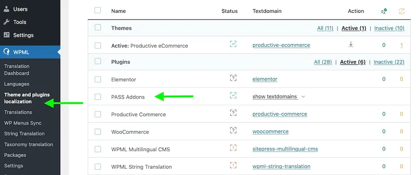Click the WPML logo icon in sidebar

pyautogui.click(x=7, y=52)
